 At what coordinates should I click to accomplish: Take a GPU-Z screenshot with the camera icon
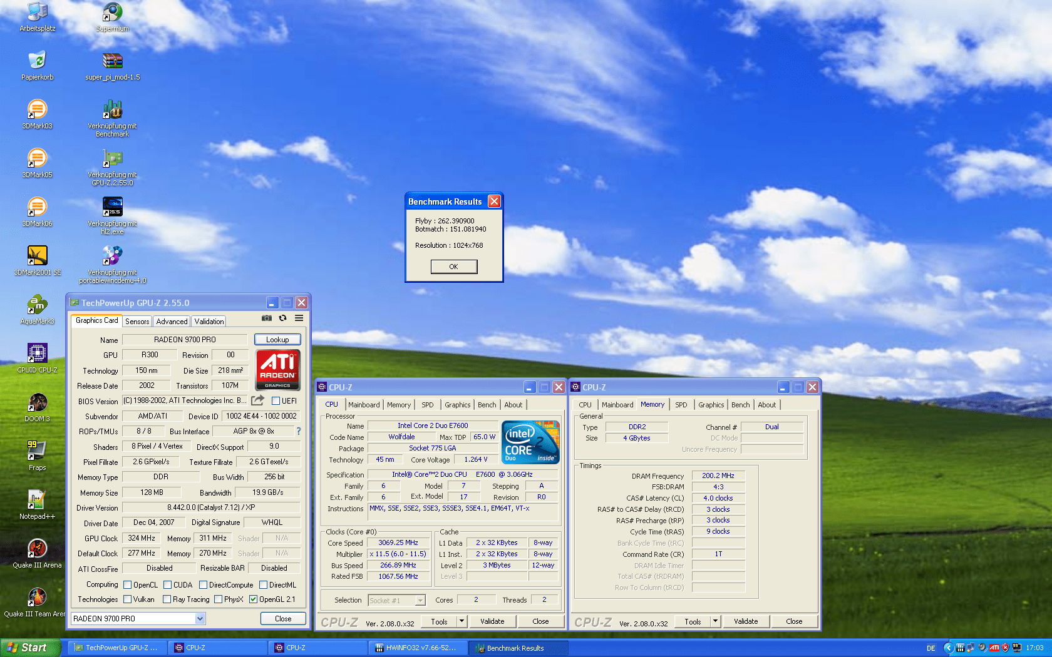click(267, 318)
